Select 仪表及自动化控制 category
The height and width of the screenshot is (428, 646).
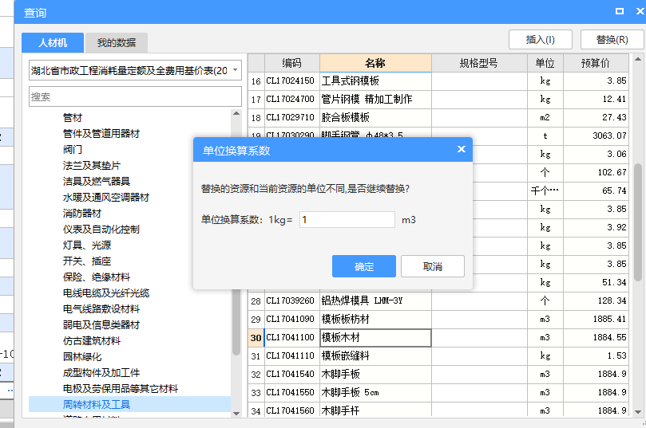coord(101,230)
